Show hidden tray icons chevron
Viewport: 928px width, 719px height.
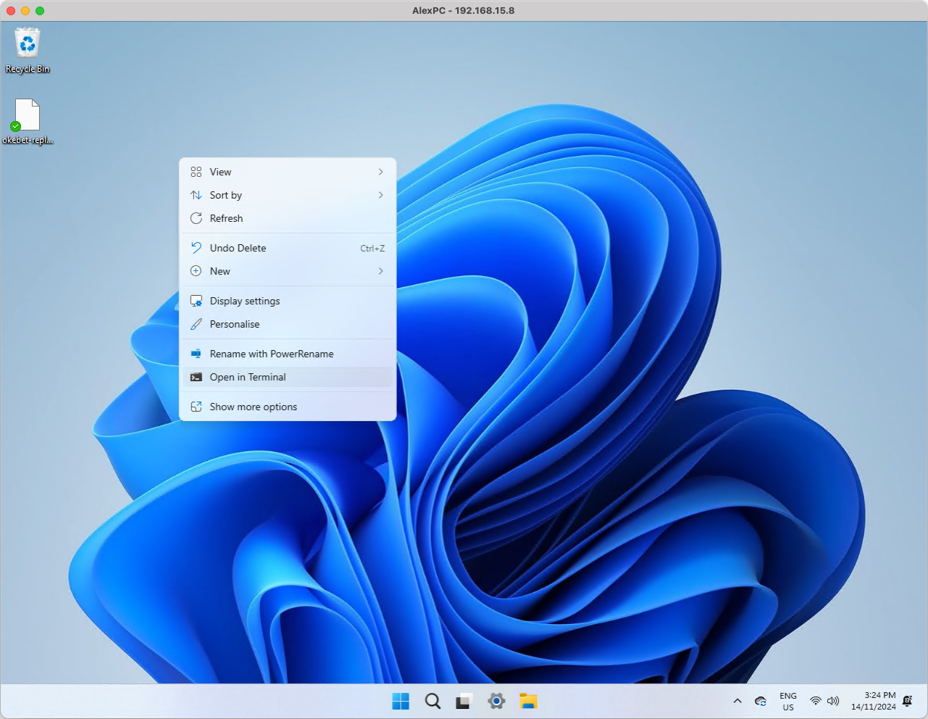[x=737, y=701]
